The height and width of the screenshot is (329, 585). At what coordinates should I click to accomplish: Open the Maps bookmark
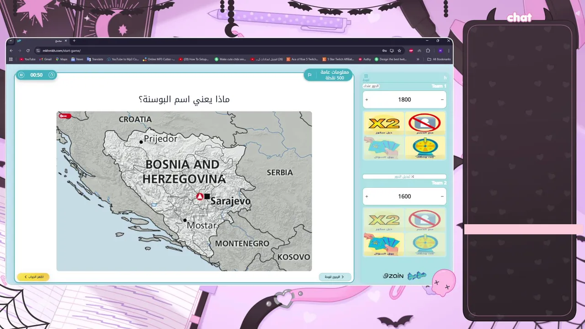61,59
